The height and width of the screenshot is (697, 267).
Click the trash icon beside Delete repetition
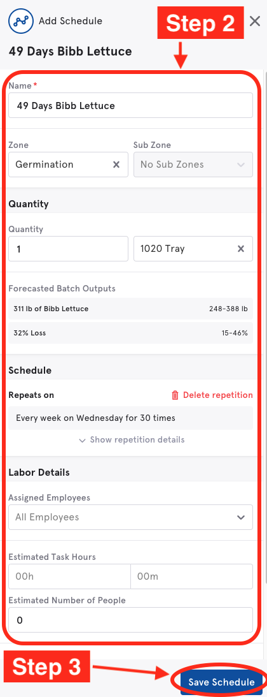pos(175,395)
